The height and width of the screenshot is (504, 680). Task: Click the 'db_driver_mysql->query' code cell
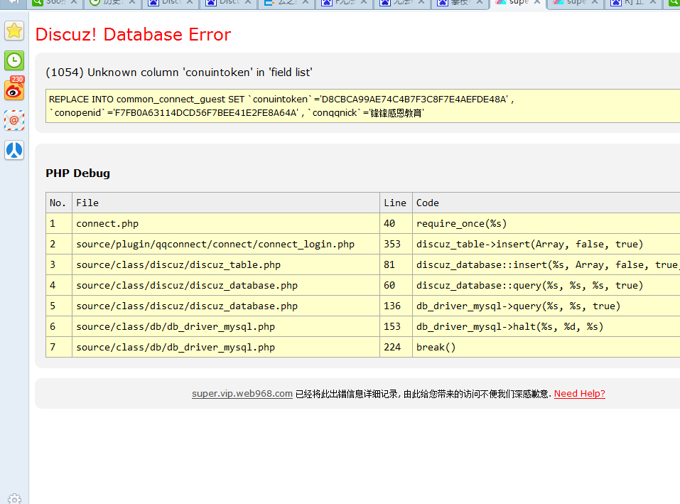tap(546, 306)
